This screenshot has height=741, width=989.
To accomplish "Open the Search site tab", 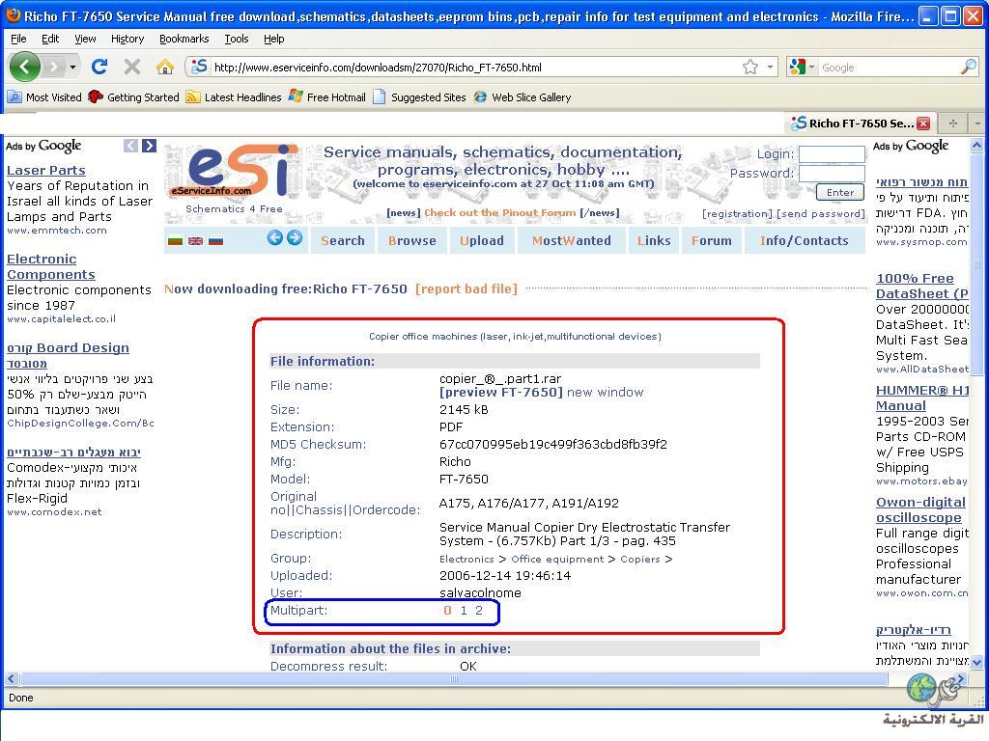I will tap(343, 240).
